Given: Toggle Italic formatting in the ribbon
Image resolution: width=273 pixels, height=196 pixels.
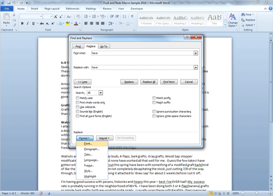Looking at the screenshot, I should (27, 23).
